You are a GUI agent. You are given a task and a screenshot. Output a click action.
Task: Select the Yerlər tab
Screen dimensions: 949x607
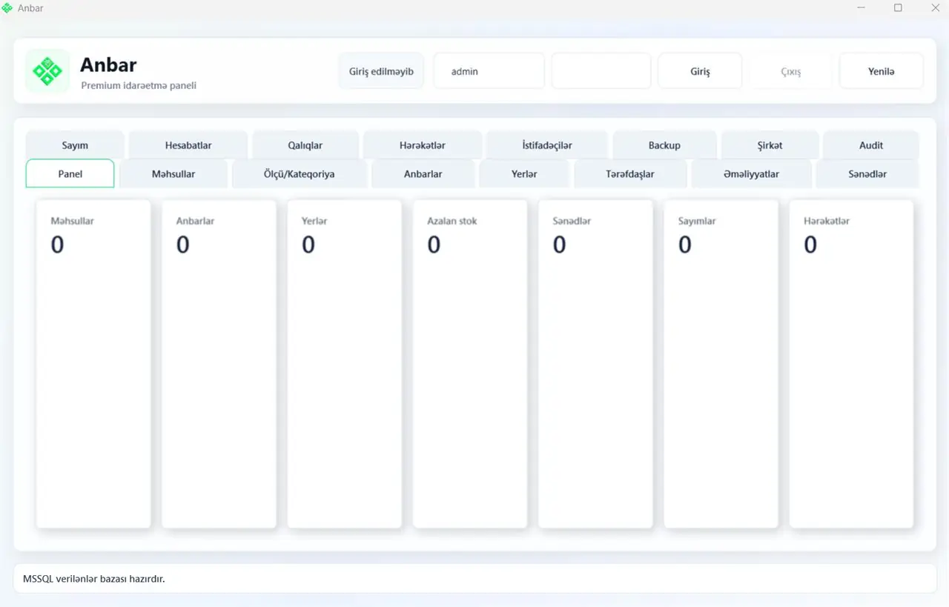tap(524, 173)
